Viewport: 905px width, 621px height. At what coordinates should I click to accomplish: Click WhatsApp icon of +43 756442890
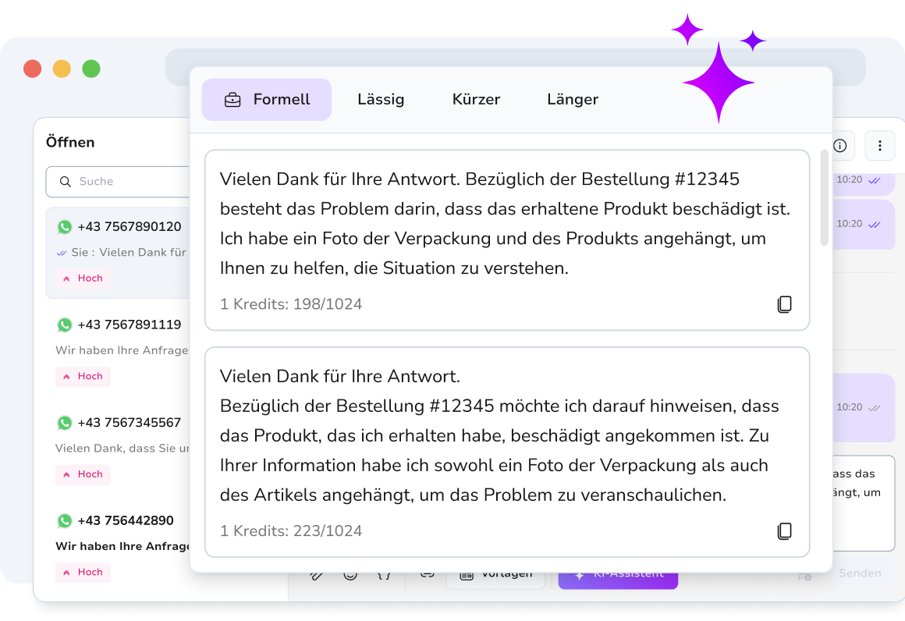click(x=65, y=521)
